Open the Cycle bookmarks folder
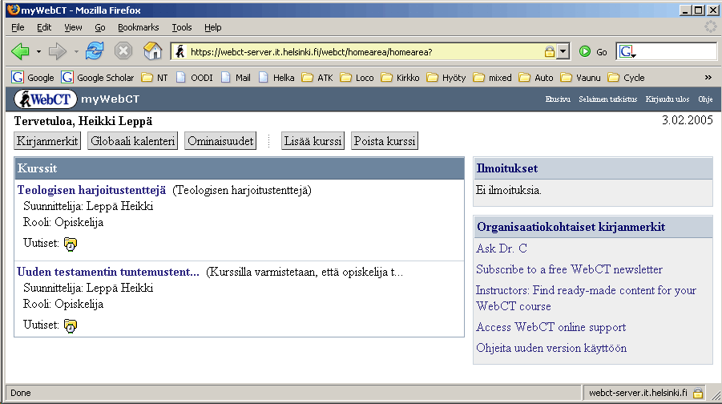The height and width of the screenshot is (404, 722). coord(626,78)
